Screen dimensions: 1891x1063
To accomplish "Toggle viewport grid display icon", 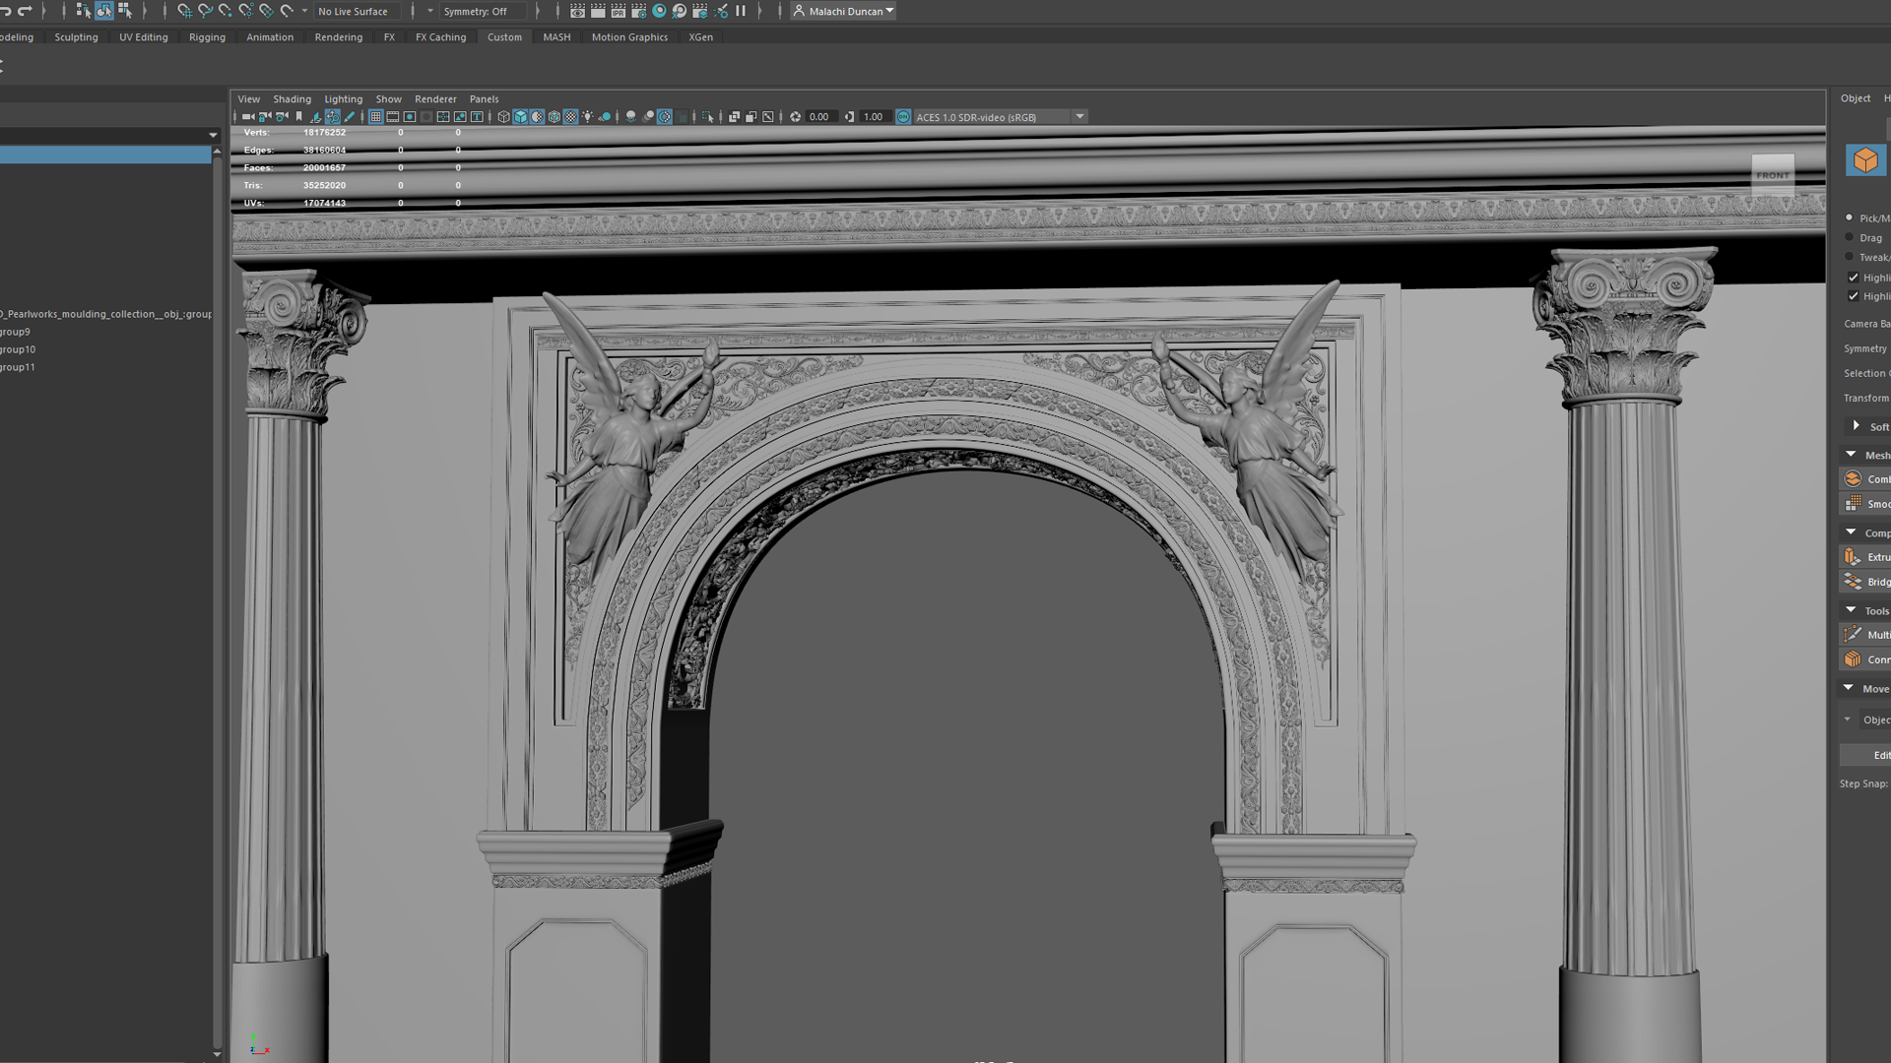I will pyautogui.click(x=376, y=117).
